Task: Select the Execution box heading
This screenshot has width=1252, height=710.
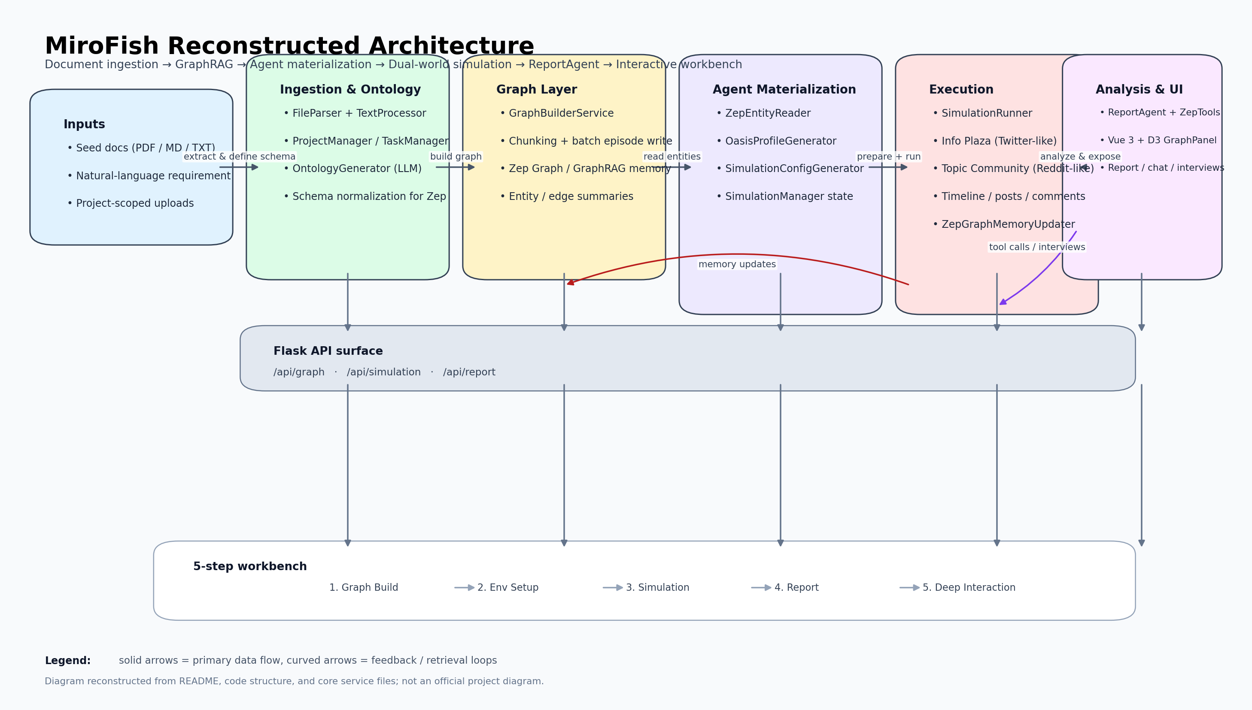Action: click(961, 90)
